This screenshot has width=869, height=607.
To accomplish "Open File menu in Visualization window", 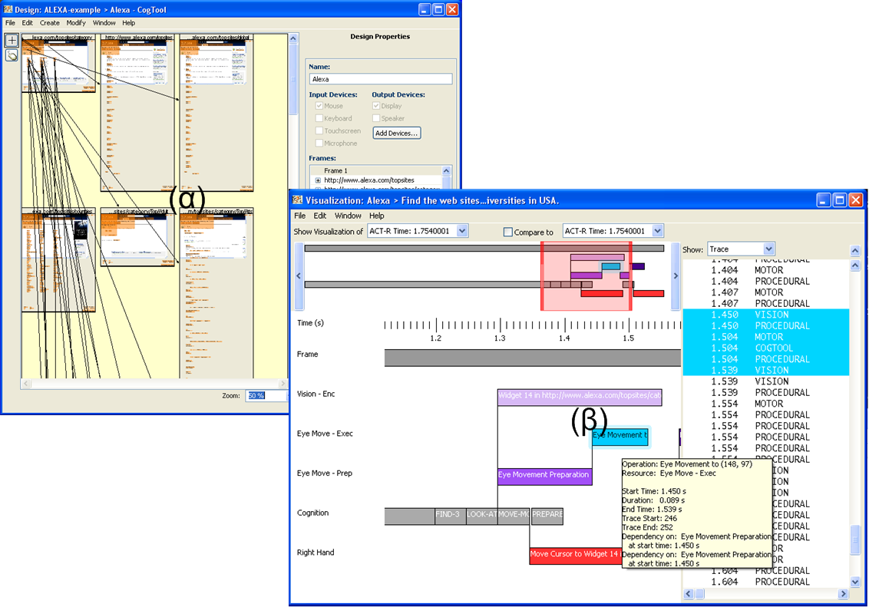I will click(300, 216).
